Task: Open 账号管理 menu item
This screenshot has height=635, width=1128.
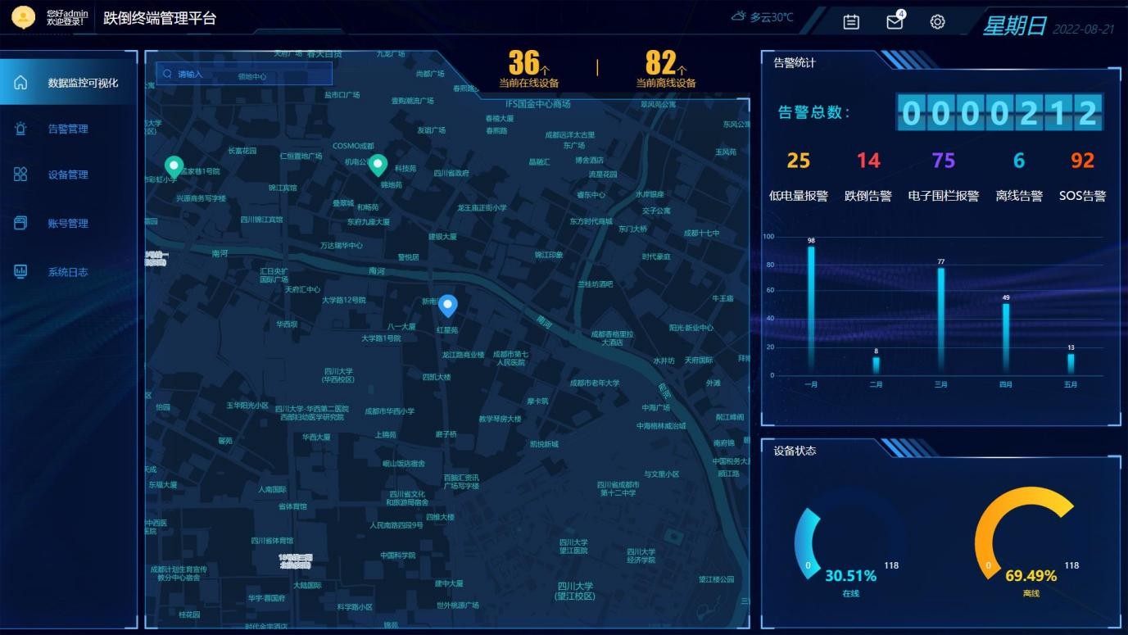Action: [68, 223]
